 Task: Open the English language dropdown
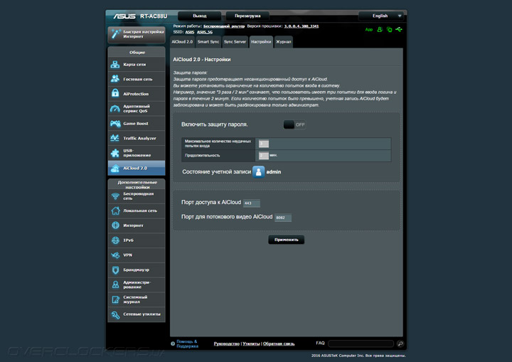[380, 16]
